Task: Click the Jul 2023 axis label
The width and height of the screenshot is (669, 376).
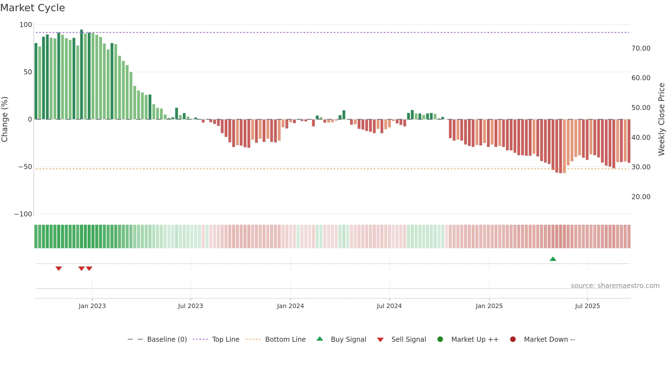Action: coord(191,306)
